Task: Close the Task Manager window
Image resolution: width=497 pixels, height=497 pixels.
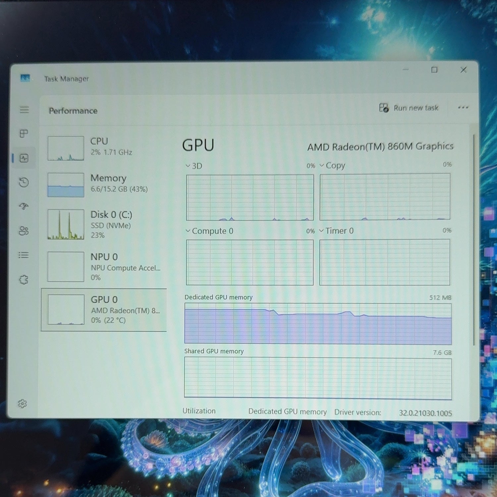Action: tap(464, 70)
